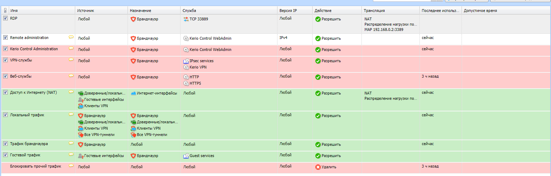Screen dimensions: 551x176
Task: Click NAT translation in Доступ к Интернету row
Action: (368, 93)
